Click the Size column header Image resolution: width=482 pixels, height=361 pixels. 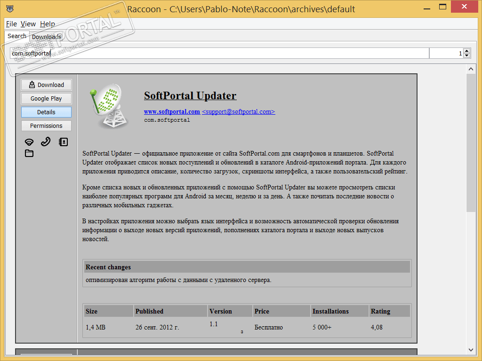coord(109,311)
